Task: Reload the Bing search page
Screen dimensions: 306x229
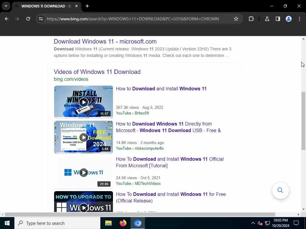Action: (x=28, y=19)
